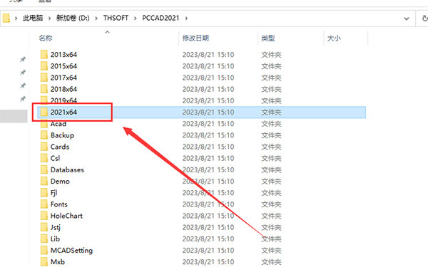Open the 2013x64 folder icon
Image resolution: width=428 pixels, height=267 pixels.
[44, 55]
